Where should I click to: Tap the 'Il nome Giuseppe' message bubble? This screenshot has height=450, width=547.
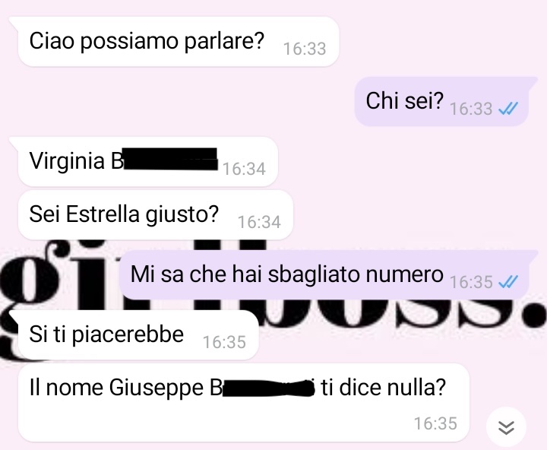point(244,403)
